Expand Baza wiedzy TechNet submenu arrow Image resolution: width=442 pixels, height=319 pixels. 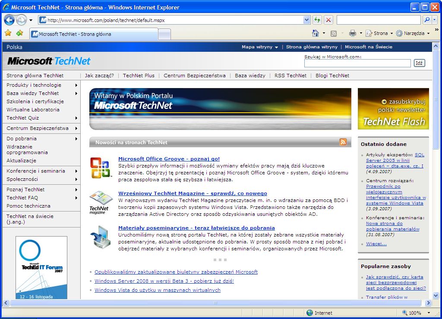[76, 93]
